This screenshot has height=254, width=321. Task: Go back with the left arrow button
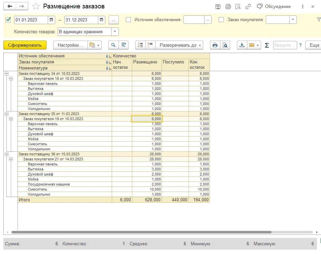[10, 6]
